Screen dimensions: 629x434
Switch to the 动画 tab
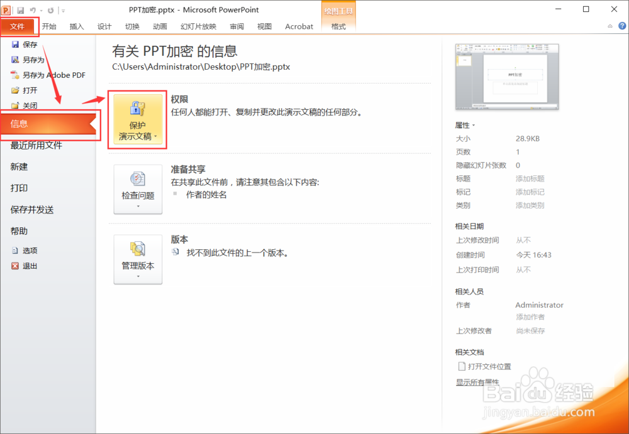(160, 26)
